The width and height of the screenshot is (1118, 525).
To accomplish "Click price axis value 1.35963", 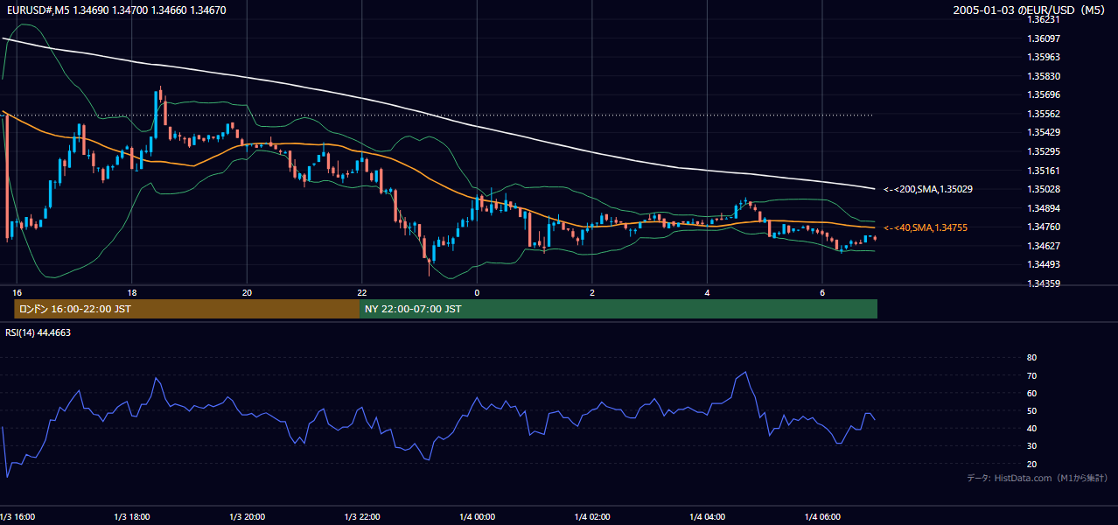I will click(x=1043, y=57).
